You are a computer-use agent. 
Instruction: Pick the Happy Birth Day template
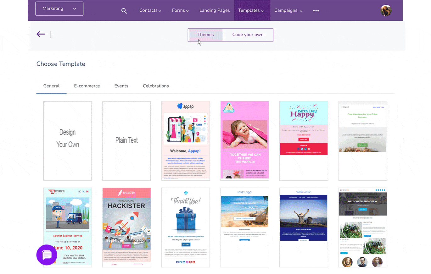pos(304,141)
